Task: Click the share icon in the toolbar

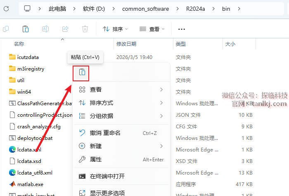Action: (65, 29)
